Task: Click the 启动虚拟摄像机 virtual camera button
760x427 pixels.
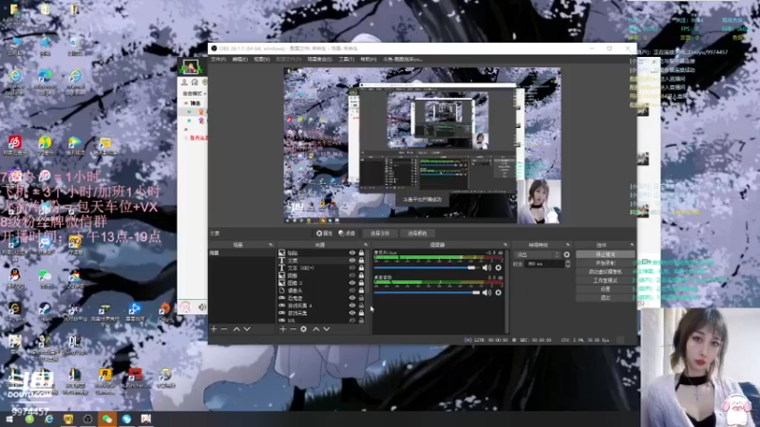Action: [605, 271]
